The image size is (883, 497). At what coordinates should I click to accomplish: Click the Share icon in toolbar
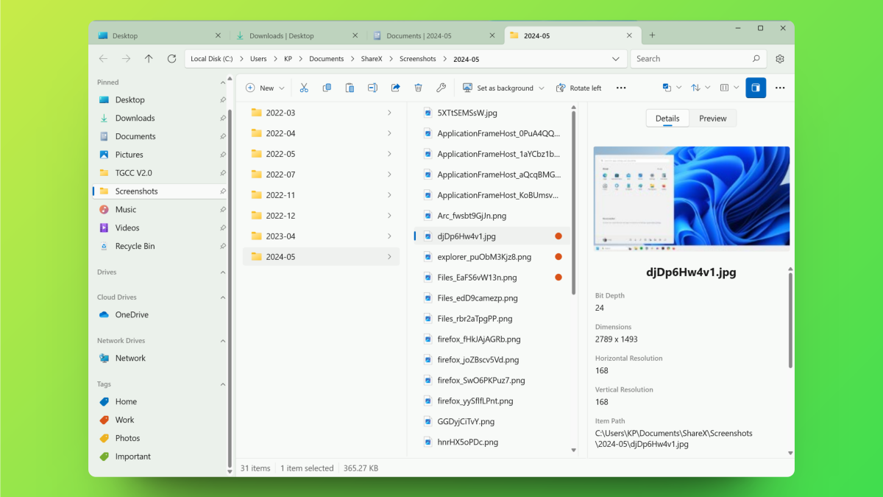(395, 88)
